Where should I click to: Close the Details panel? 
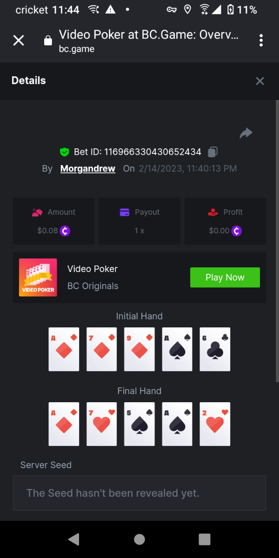[x=260, y=81]
